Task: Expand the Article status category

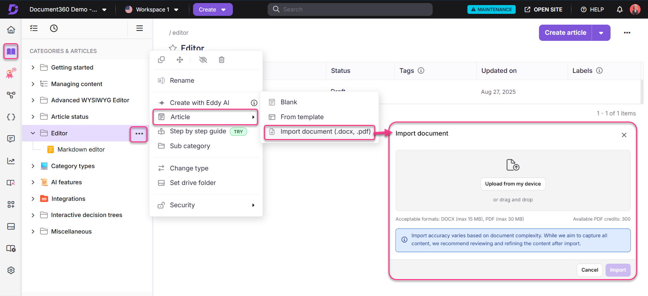Action: pyautogui.click(x=33, y=117)
